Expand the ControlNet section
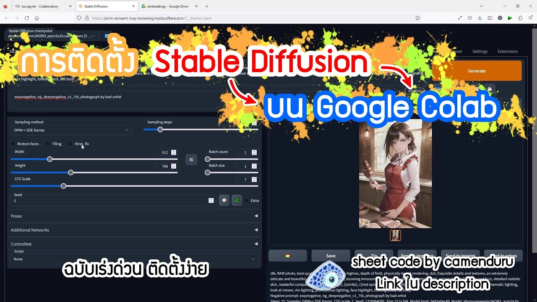Viewport: 537px width, 302px height. click(134, 244)
